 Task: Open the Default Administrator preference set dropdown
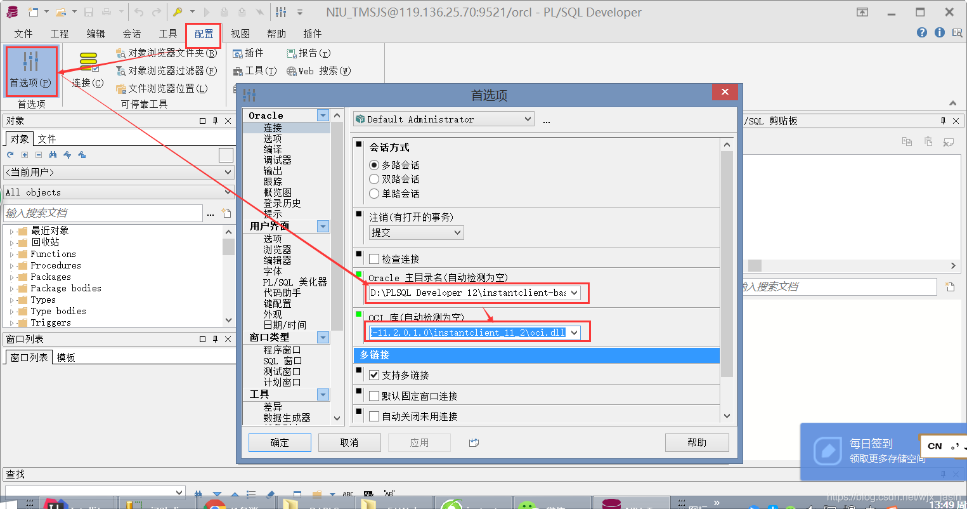point(444,119)
